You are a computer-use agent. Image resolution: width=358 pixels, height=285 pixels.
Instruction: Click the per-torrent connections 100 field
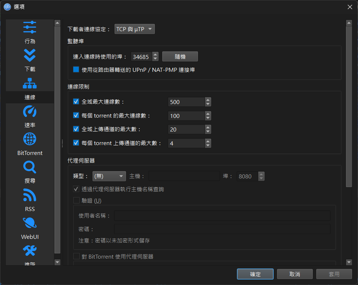186,116
